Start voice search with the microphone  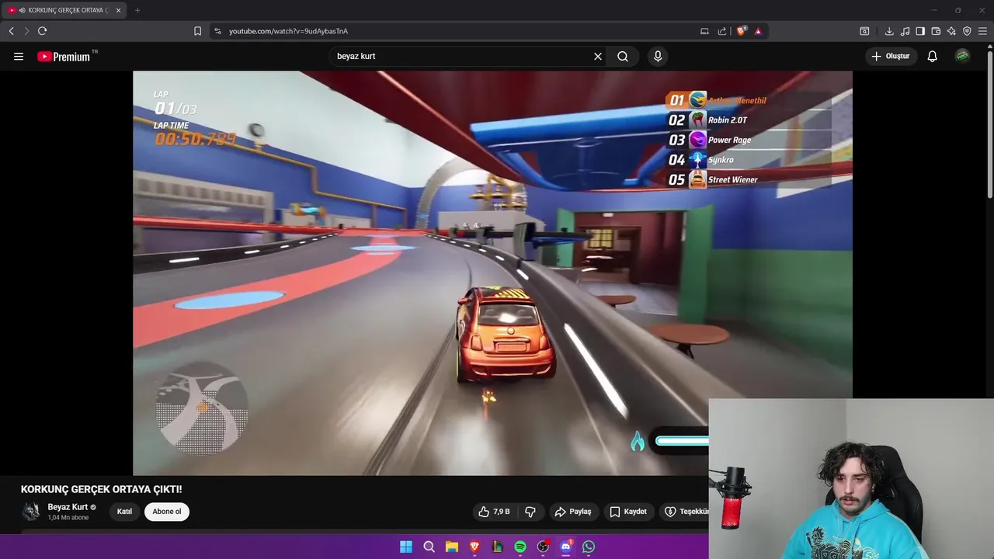point(658,56)
